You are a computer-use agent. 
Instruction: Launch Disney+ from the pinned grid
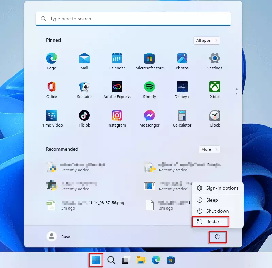click(182, 87)
